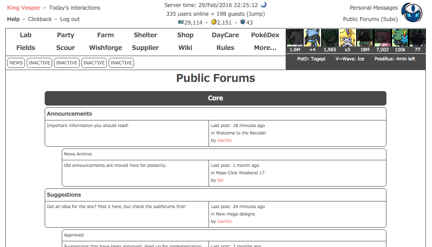Click the banknote credits icon

point(181,22)
